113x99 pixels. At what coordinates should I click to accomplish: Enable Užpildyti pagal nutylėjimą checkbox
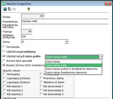pyautogui.click(x=4, y=52)
